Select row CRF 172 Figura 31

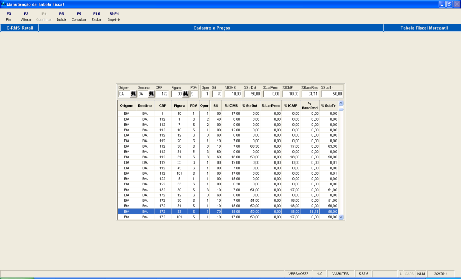click(x=227, y=206)
